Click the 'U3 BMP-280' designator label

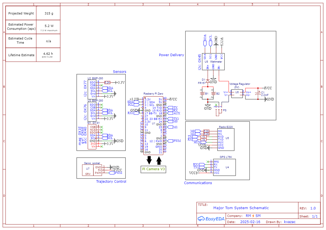pyautogui.click(x=95, y=101)
